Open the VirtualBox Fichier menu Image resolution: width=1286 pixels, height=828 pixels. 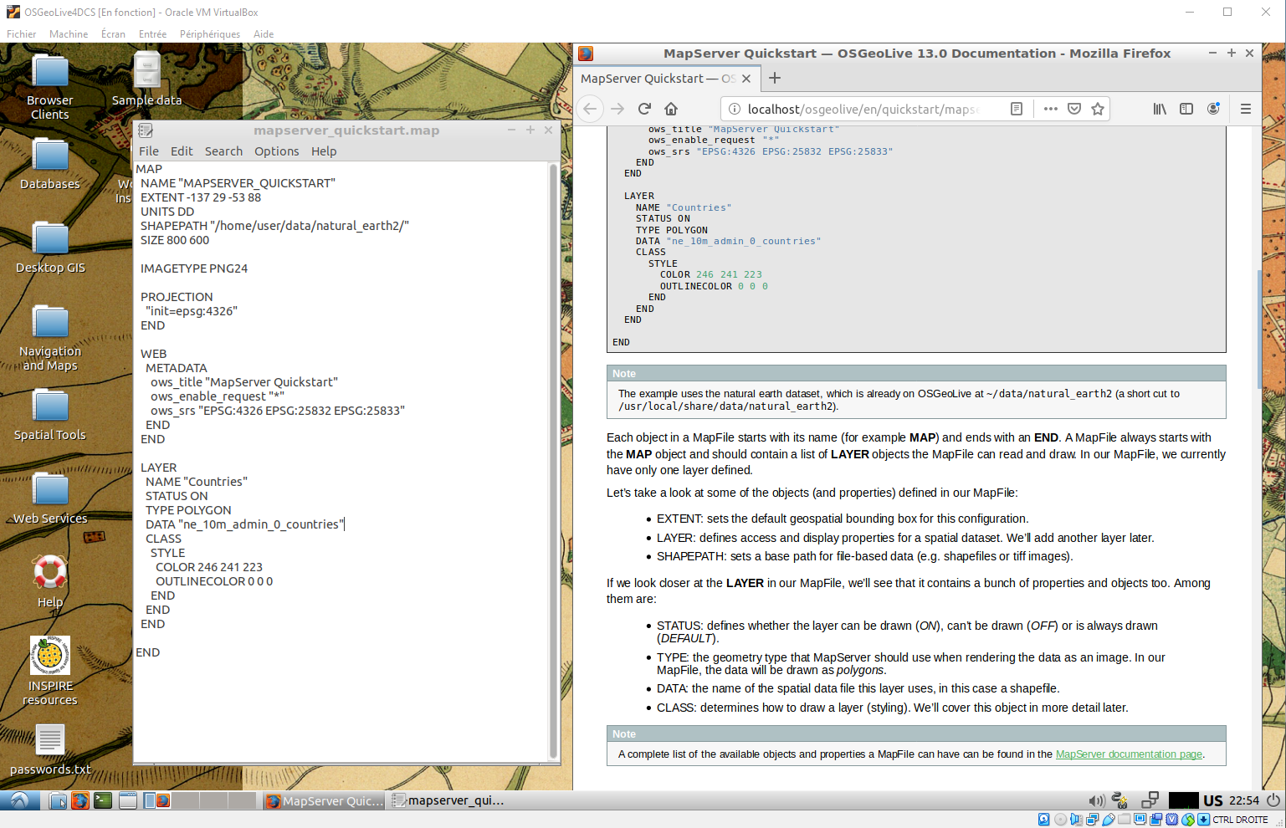click(x=21, y=34)
